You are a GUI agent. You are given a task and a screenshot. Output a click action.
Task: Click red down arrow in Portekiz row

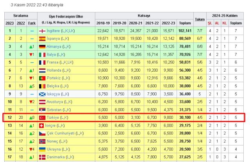[x=31, y=78]
